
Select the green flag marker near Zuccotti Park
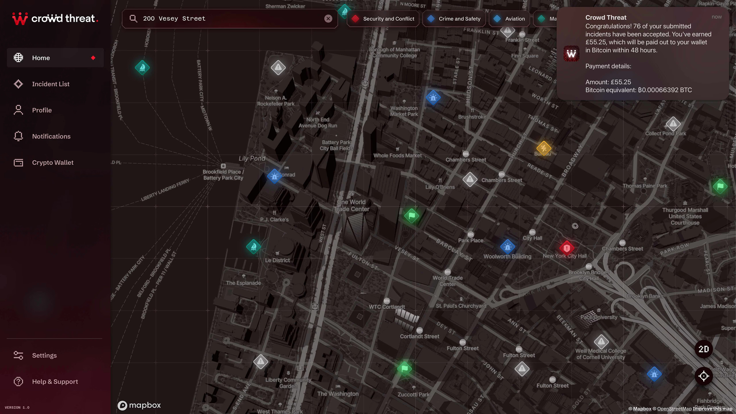[x=404, y=368]
